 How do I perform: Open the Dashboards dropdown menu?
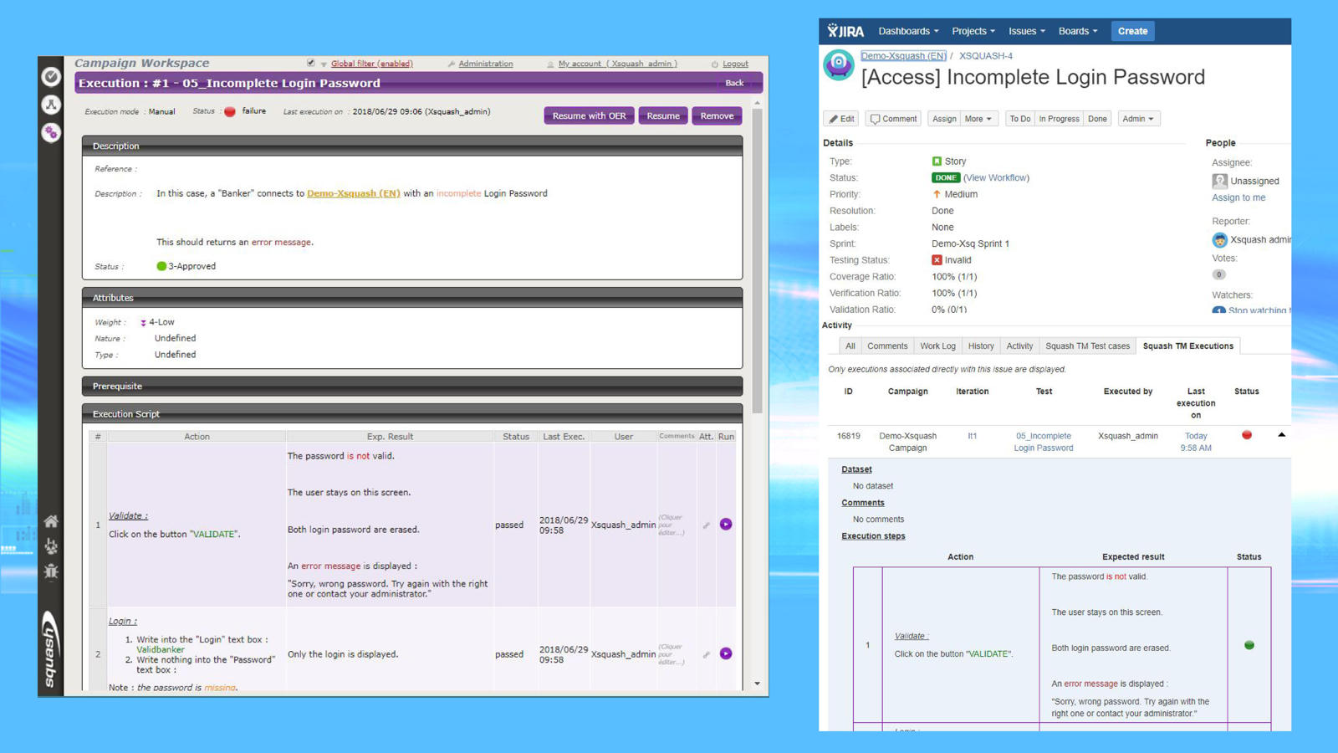point(908,31)
